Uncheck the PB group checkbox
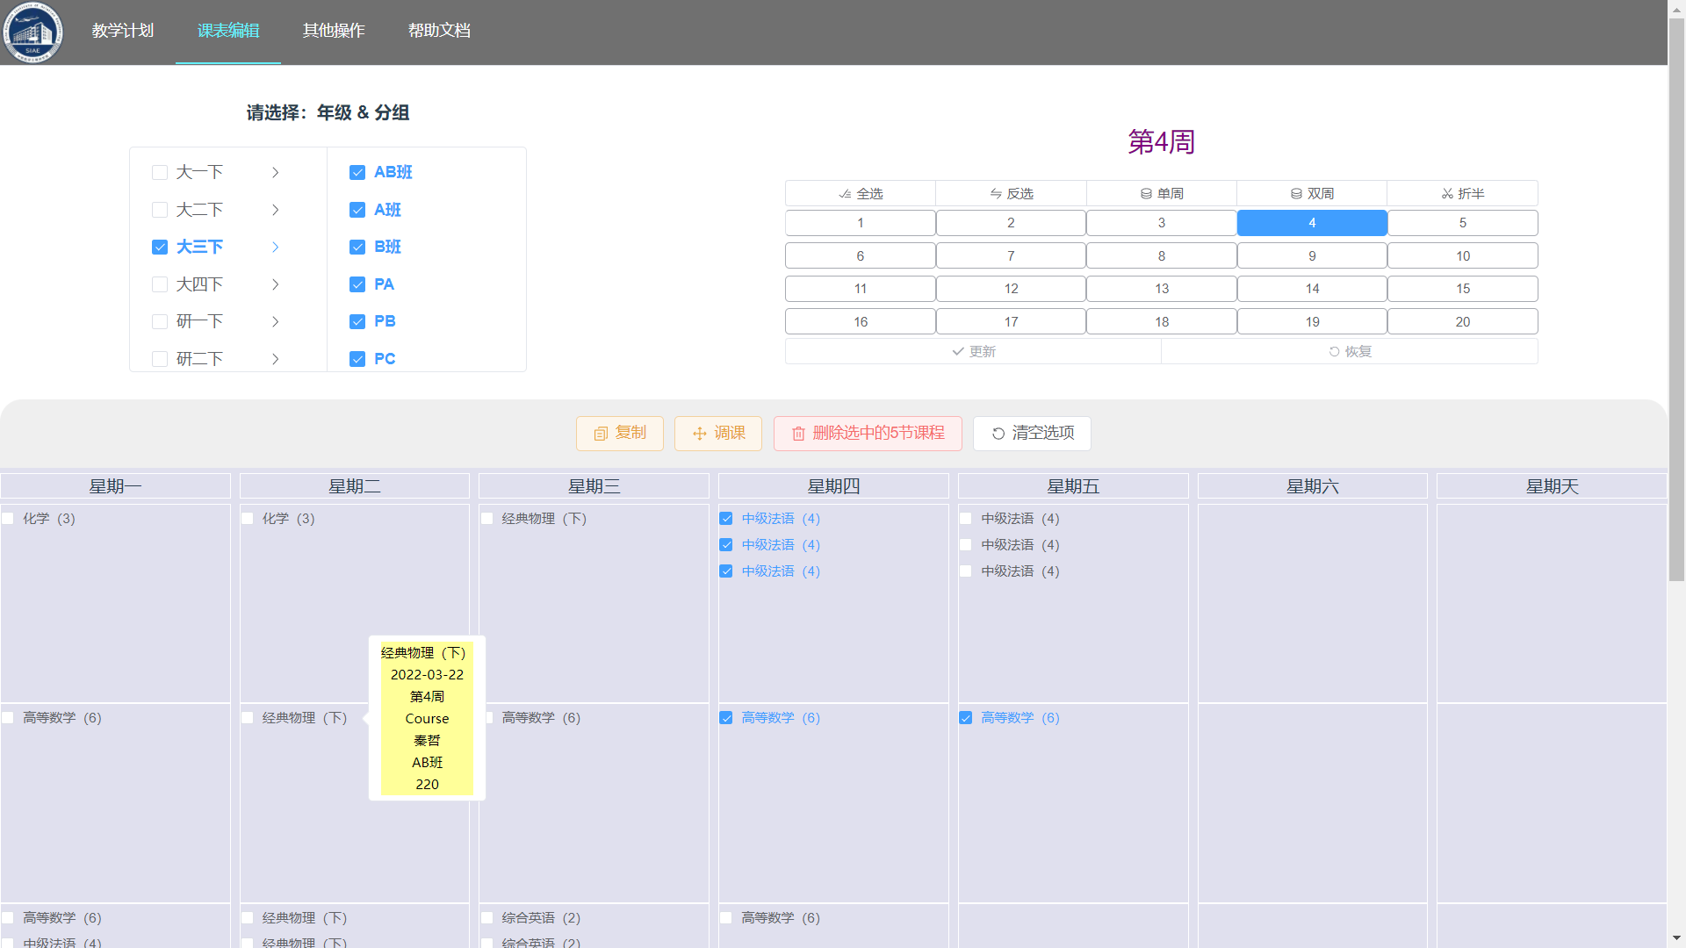This screenshot has width=1686, height=948. click(357, 322)
